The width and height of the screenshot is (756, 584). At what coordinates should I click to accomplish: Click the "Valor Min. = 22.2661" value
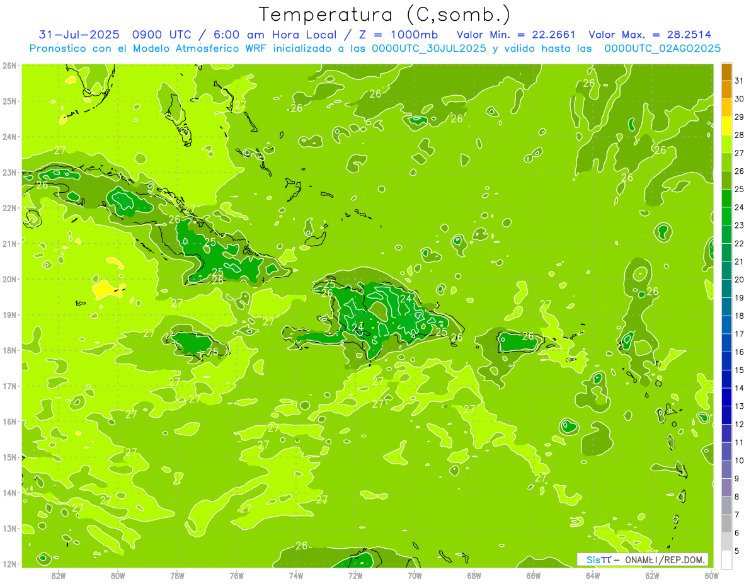[516, 35]
